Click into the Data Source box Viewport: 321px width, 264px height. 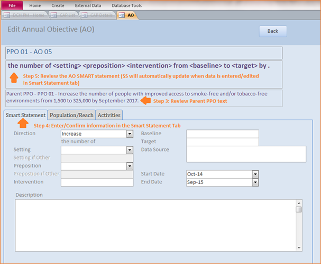click(246, 154)
